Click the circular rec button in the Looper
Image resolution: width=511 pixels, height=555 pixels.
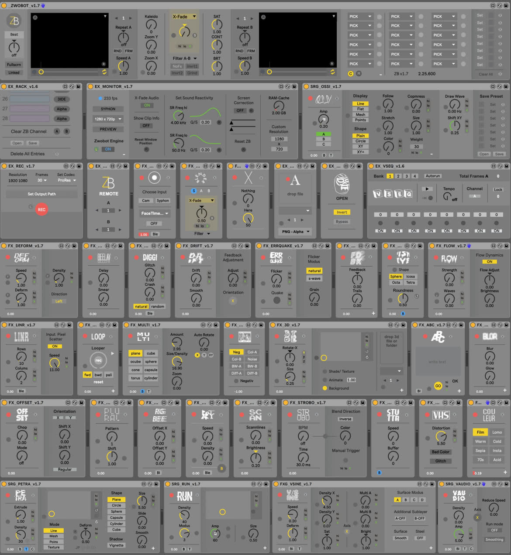tap(98, 360)
